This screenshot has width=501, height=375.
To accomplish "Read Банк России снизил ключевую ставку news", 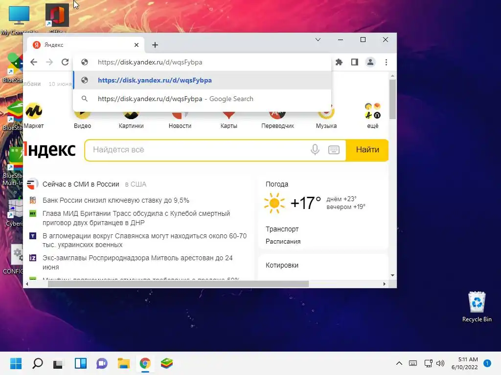I will point(115,200).
